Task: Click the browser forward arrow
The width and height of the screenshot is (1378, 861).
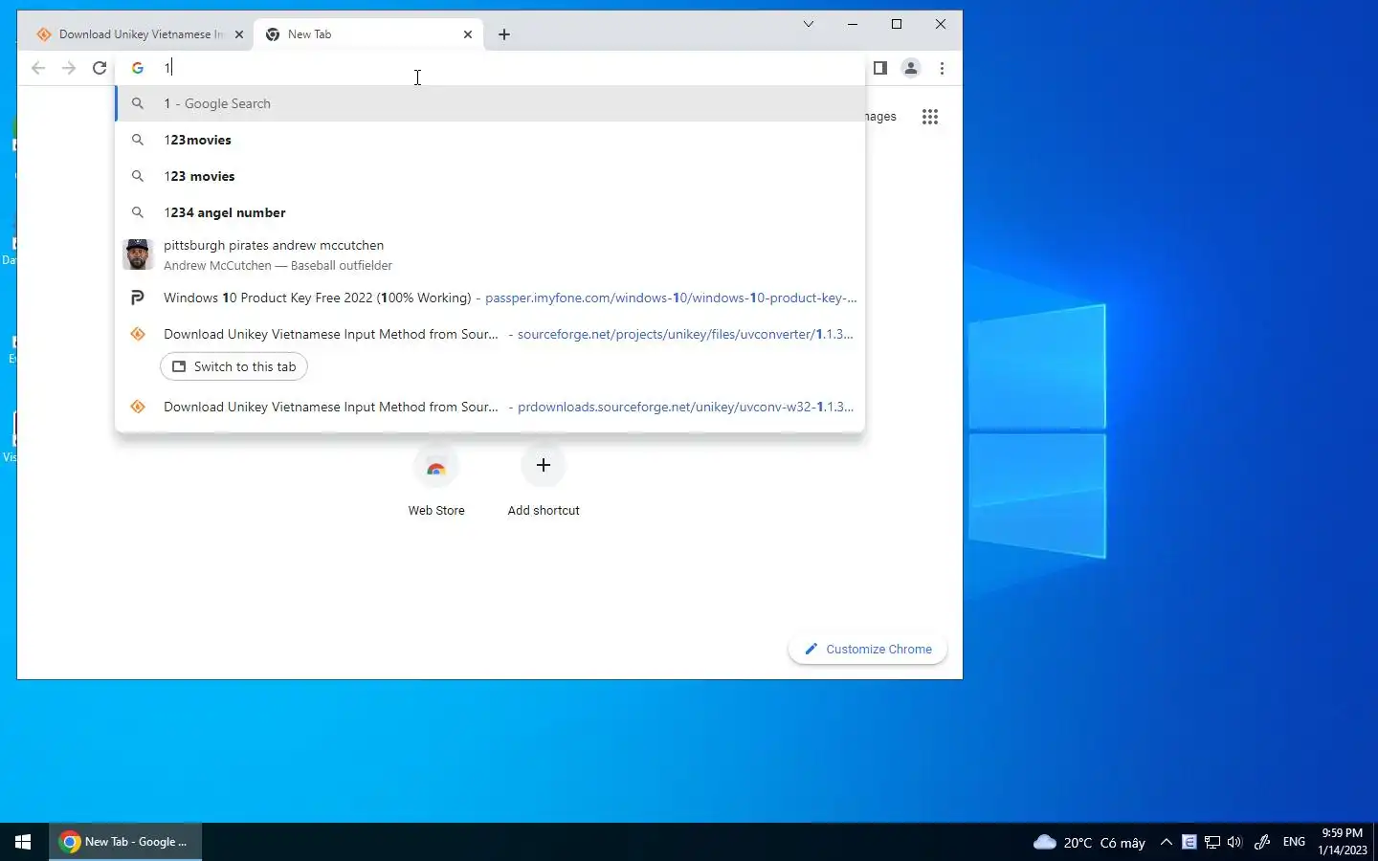Action: 69,68
